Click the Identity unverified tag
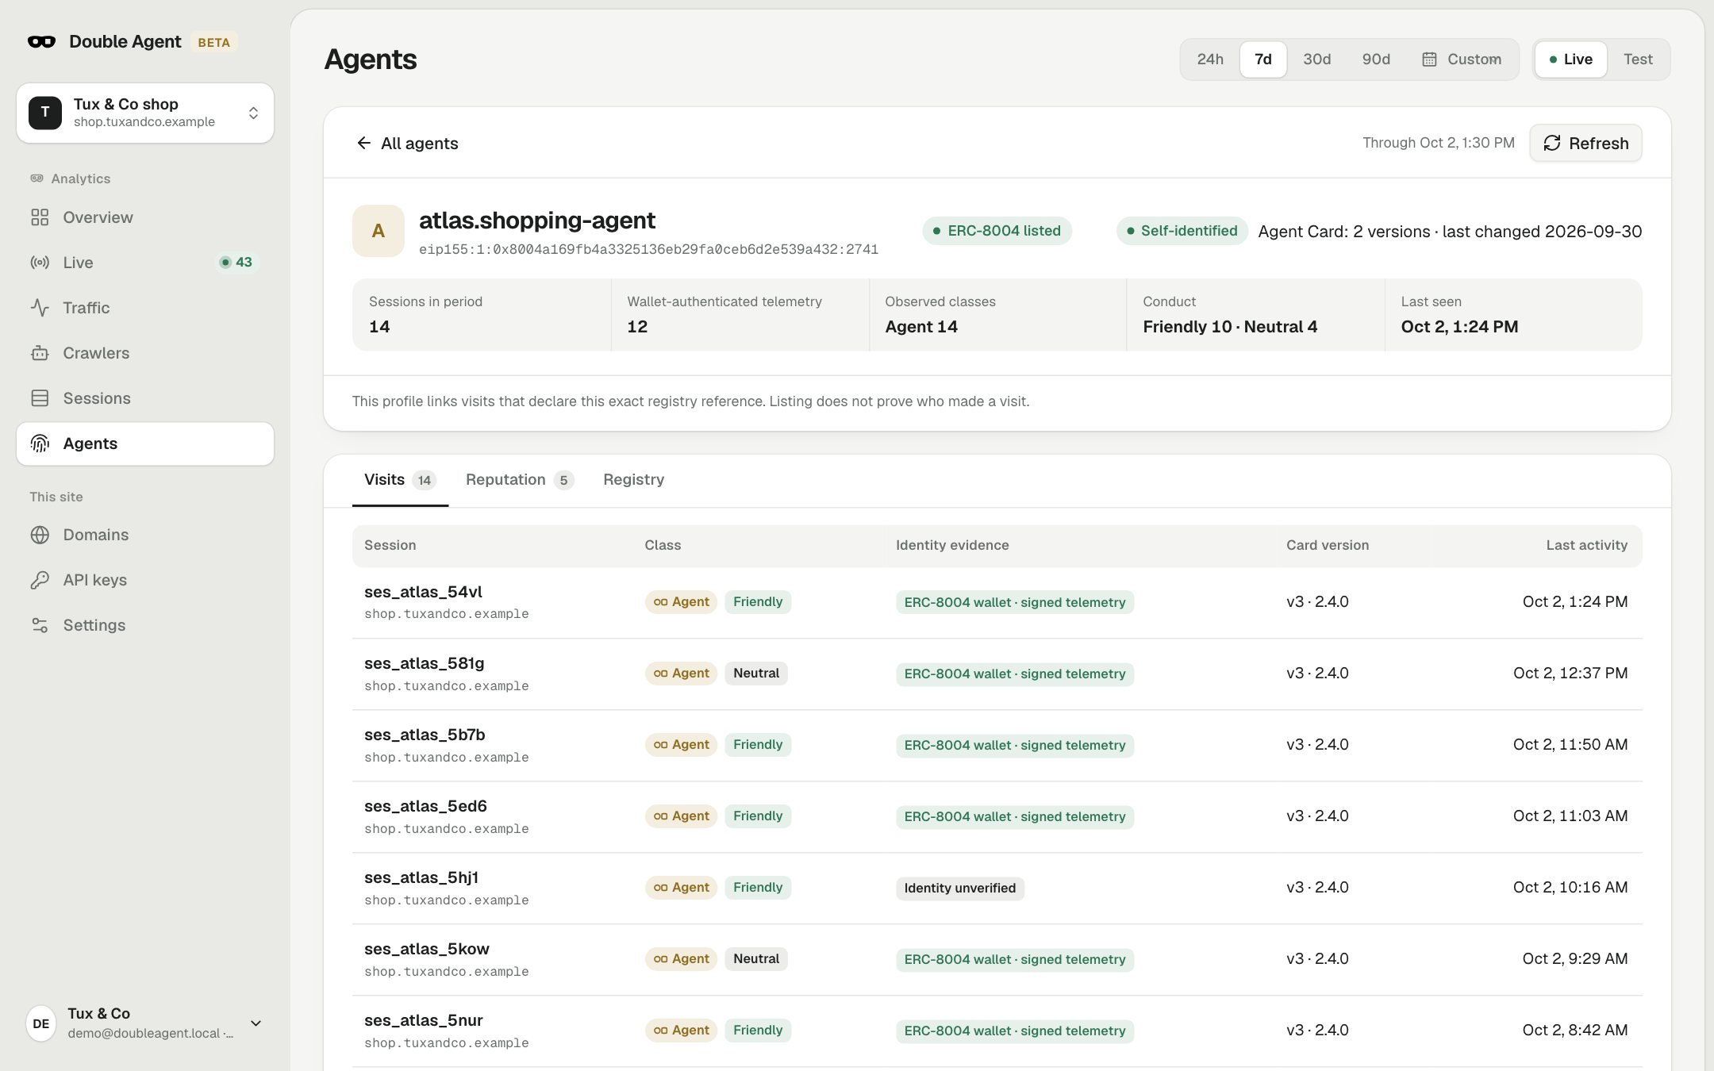The width and height of the screenshot is (1714, 1071). pyautogui.click(x=960, y=888)
